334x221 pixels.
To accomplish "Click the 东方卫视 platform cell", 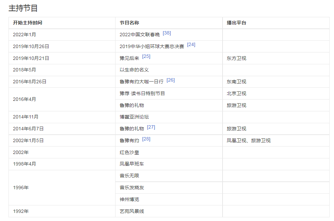I will coord(236,58).
